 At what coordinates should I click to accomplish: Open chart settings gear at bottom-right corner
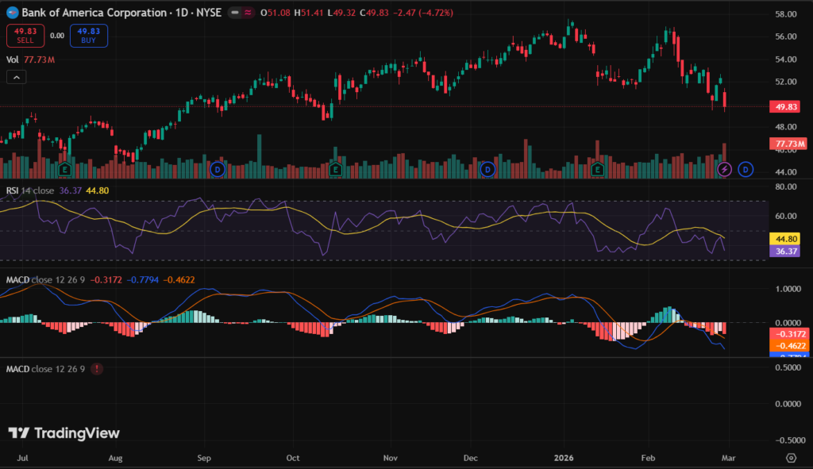[791, 458]
